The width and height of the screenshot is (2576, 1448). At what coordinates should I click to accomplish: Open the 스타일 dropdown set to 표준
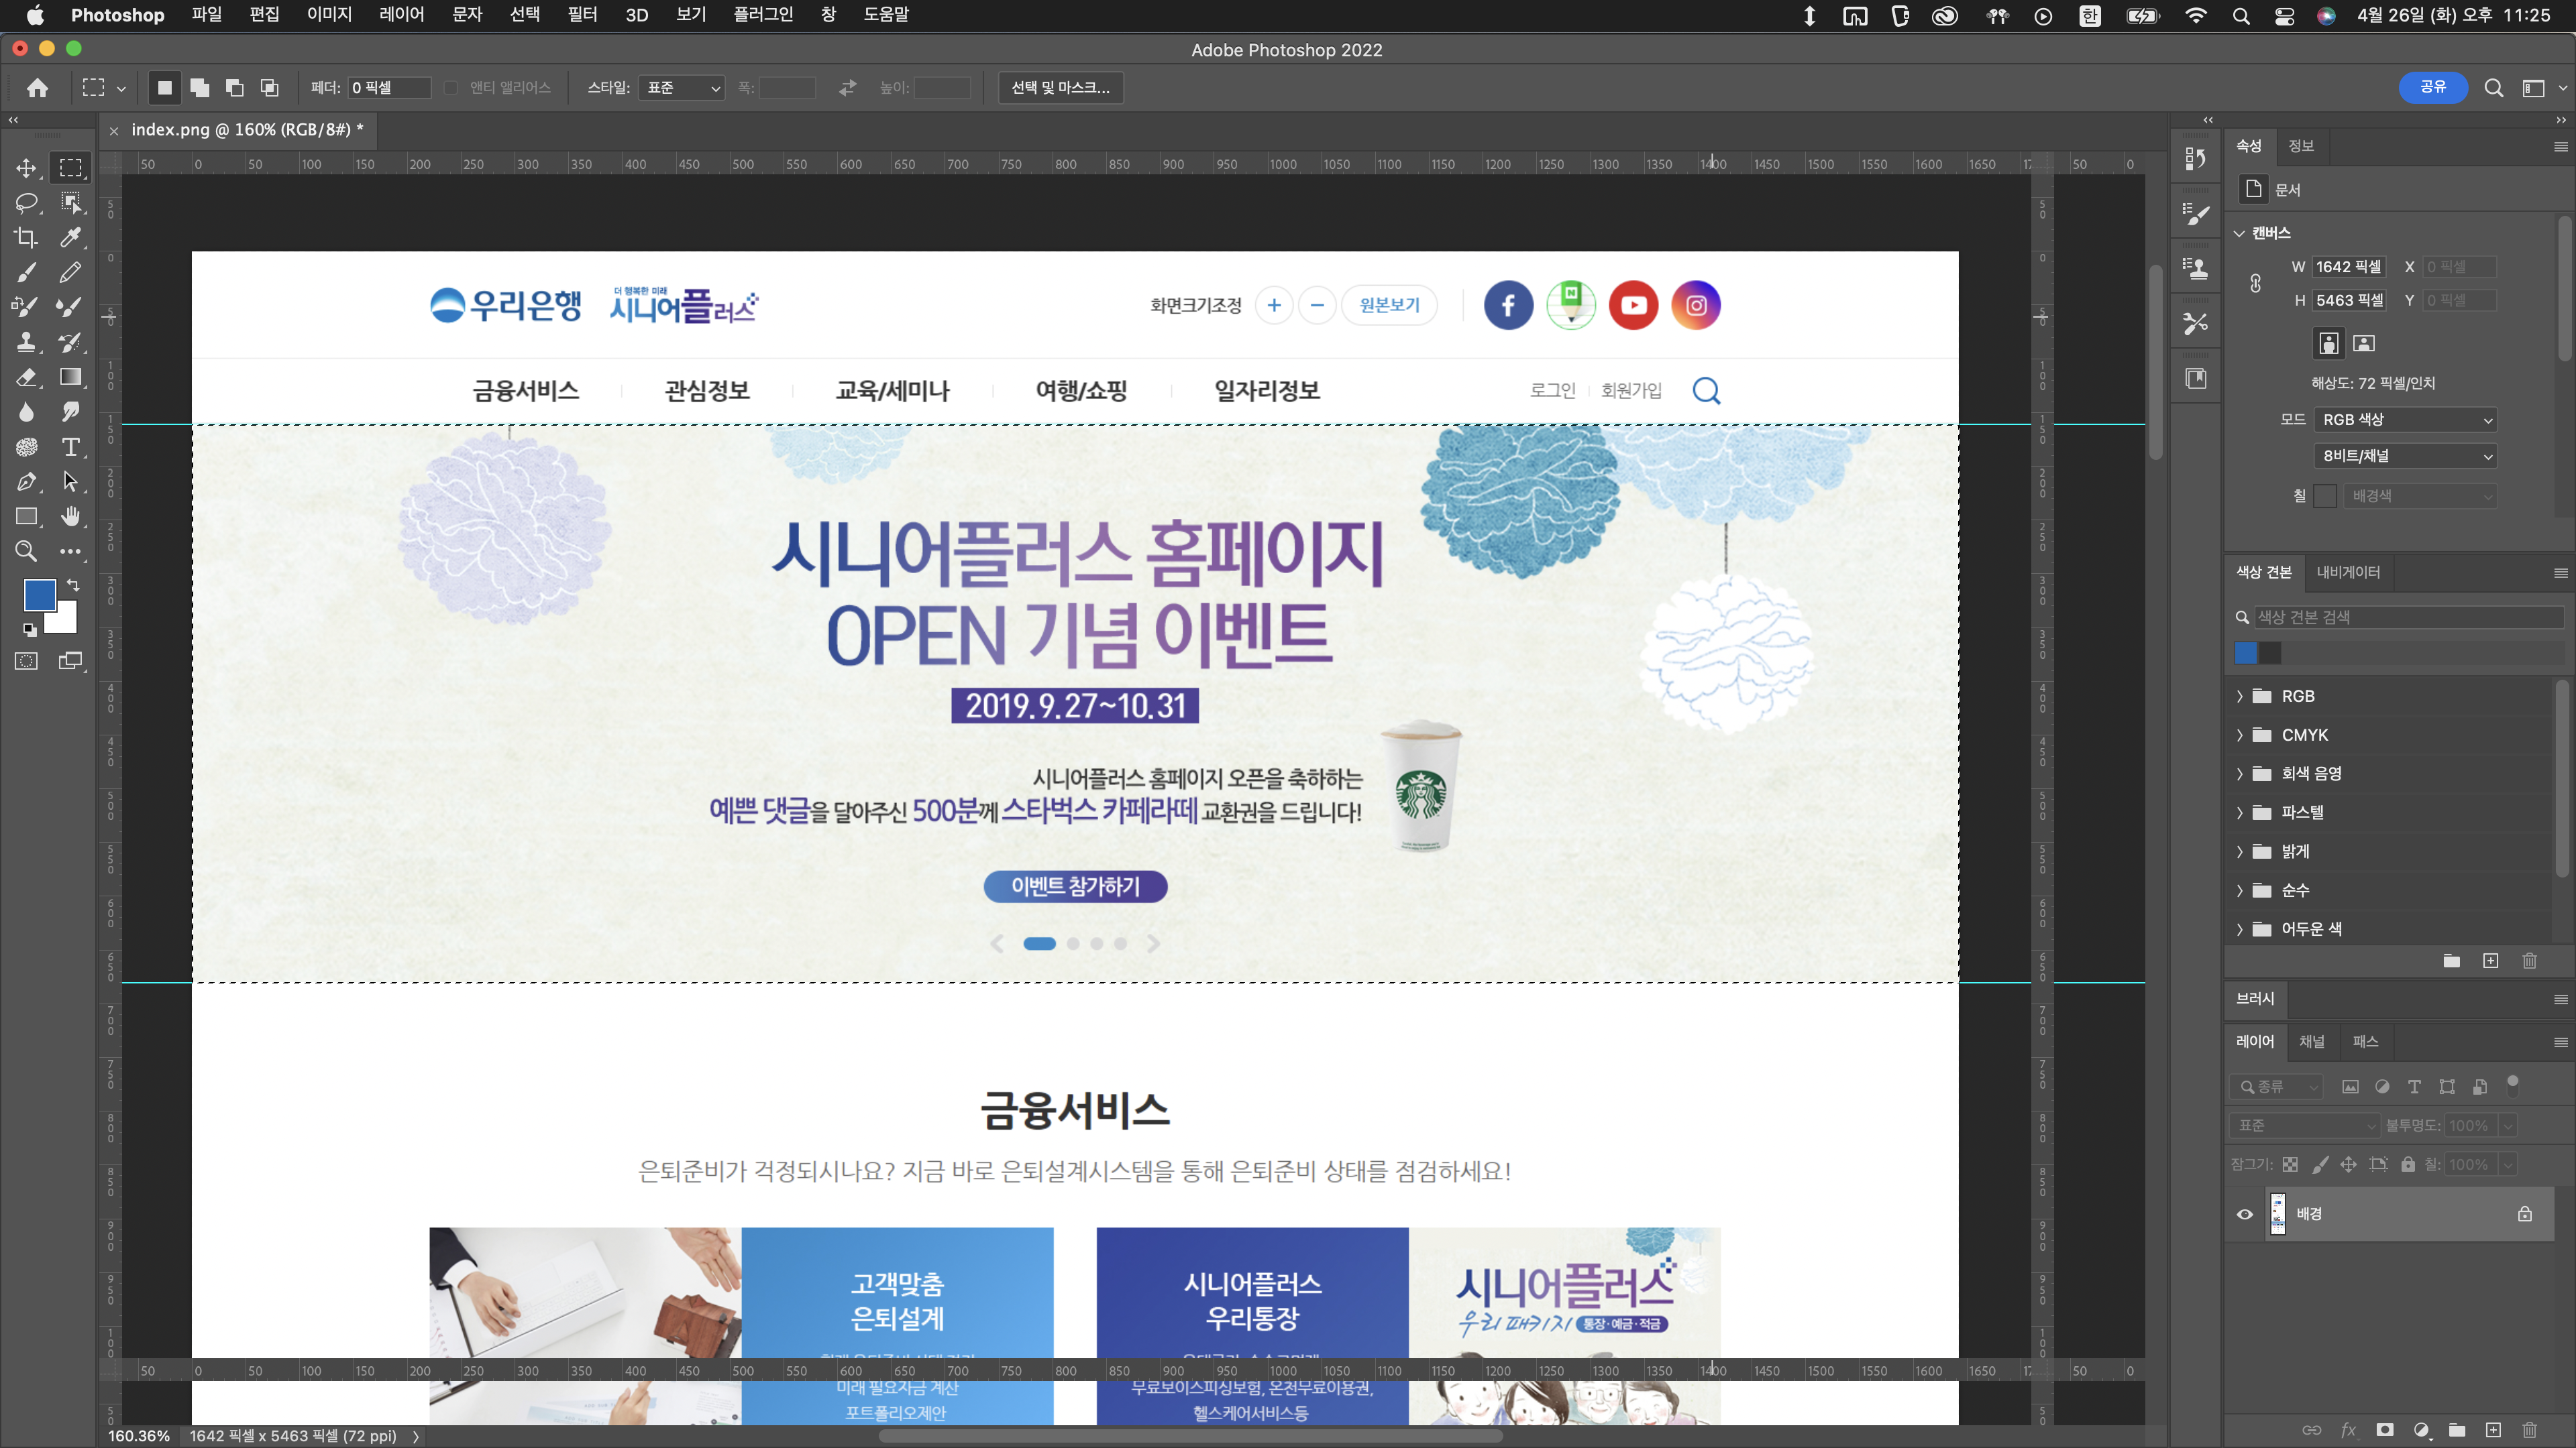pos(682,88)
